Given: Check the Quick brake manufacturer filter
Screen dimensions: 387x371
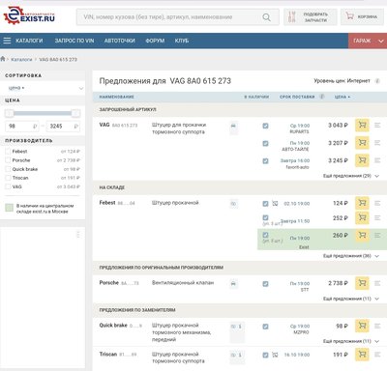Looking at the screenshot, I should [8, 169].
